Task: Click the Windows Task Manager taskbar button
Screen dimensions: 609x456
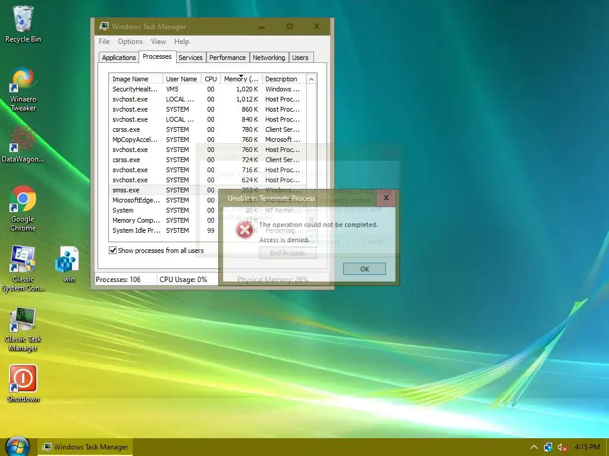Action: [x=85, y=447]
